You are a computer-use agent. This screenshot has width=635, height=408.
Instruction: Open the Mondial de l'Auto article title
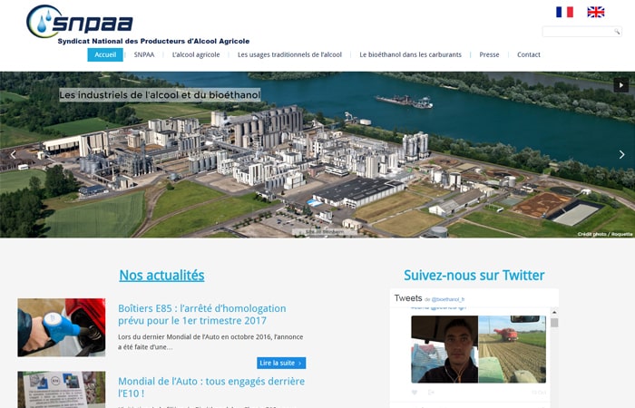click(211, 387)
